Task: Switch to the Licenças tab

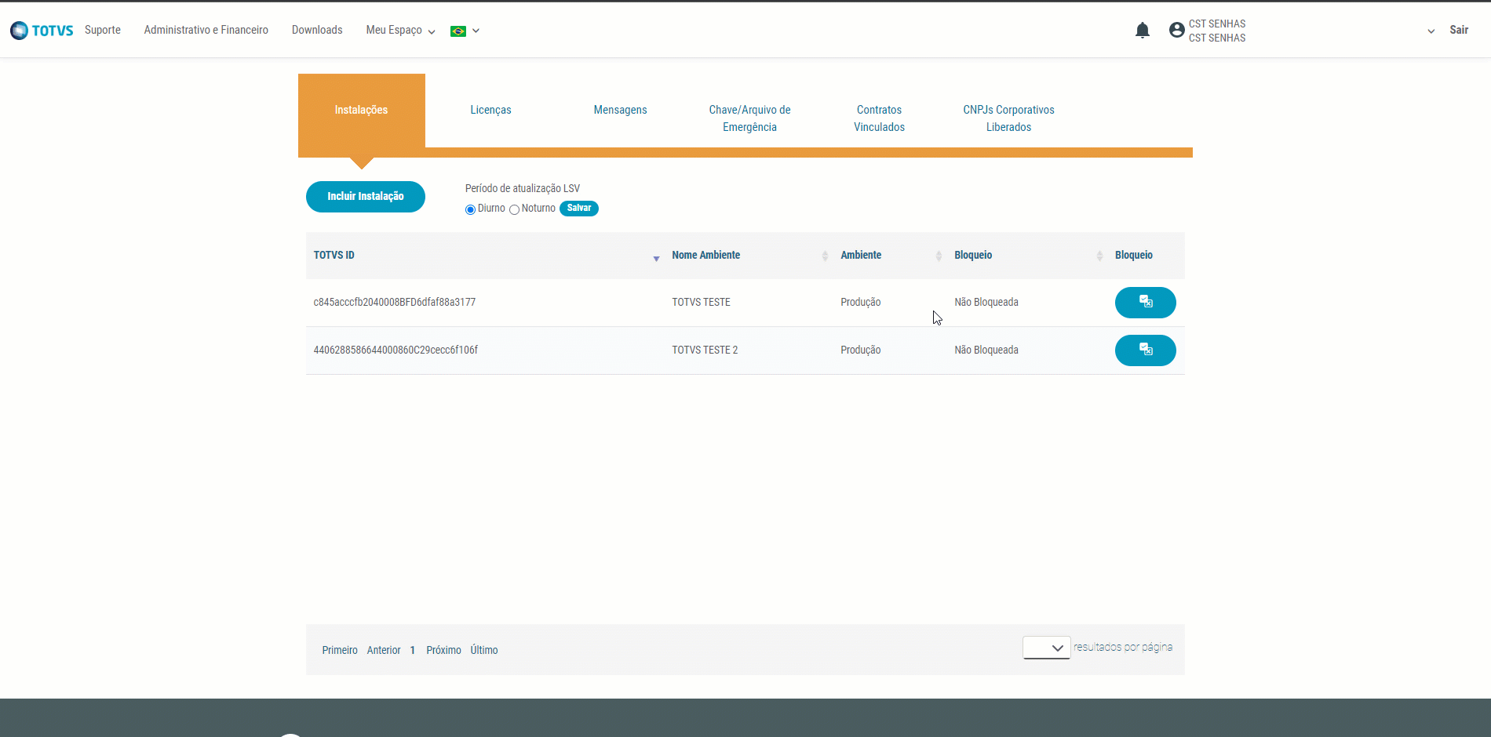Action: [490, 110]
